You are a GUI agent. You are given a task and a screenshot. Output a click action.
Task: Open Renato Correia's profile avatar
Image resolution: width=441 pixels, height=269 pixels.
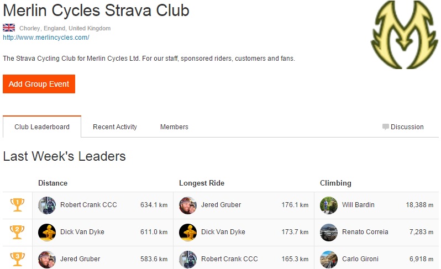point(329,232)
